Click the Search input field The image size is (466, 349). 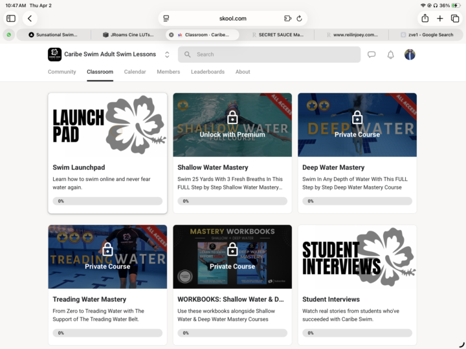(x=269, y=54)
